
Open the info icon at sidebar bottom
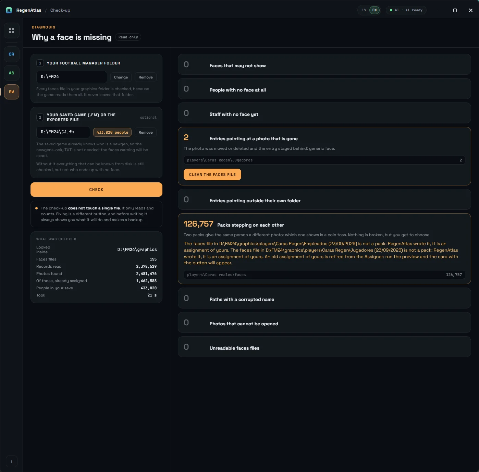tap(11, 461)
